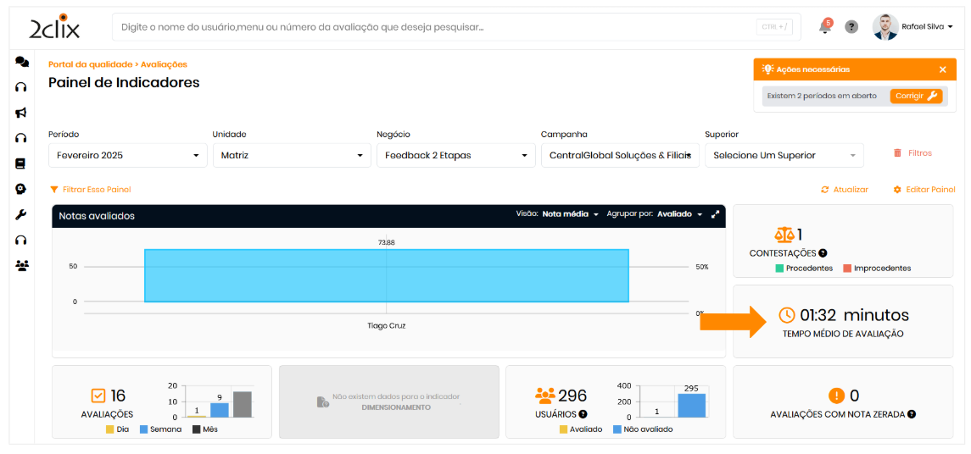Open the users group icon in sidebar
This screenshot has height=454, width=971.
[21, 265]
